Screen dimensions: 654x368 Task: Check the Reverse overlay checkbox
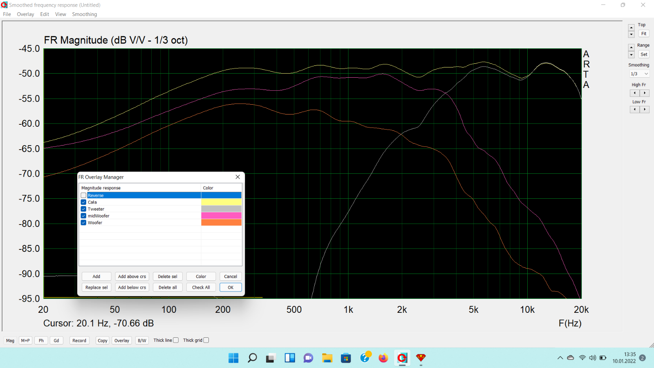(83, 195)
